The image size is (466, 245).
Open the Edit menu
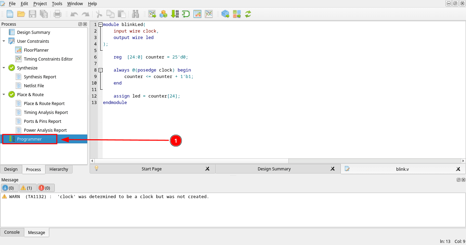pos(24,3)
